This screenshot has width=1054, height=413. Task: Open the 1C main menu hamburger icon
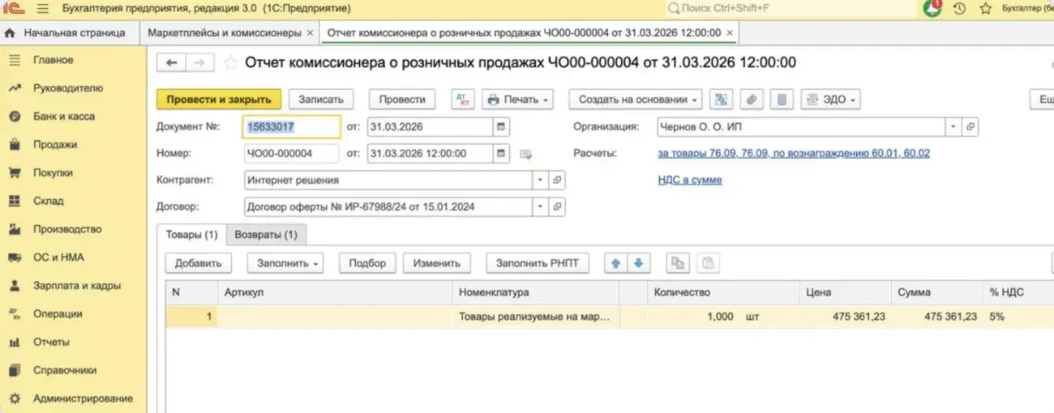[43, 8]
